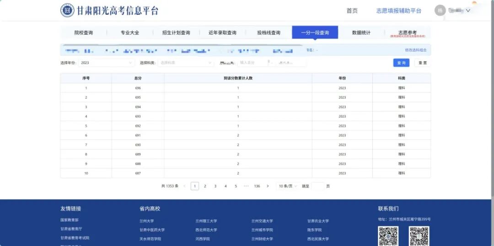Go to page 2 in pagination
Viewport: 494px width, 246px height.
pos(205,186)
